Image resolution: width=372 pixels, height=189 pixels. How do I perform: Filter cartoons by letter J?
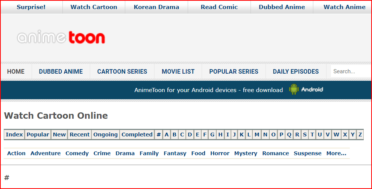pyautogui.click(x=234, y=135)
